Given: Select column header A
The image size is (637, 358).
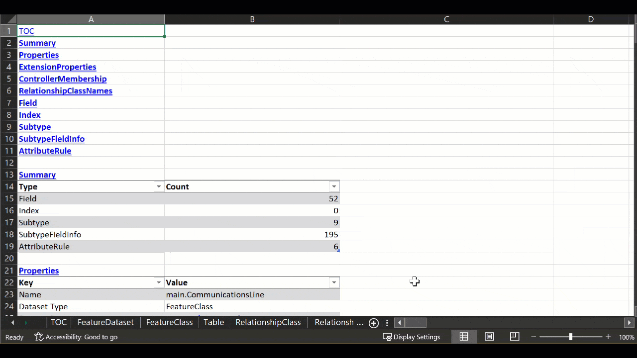Looking at the screenshot, I should [91, 19].
